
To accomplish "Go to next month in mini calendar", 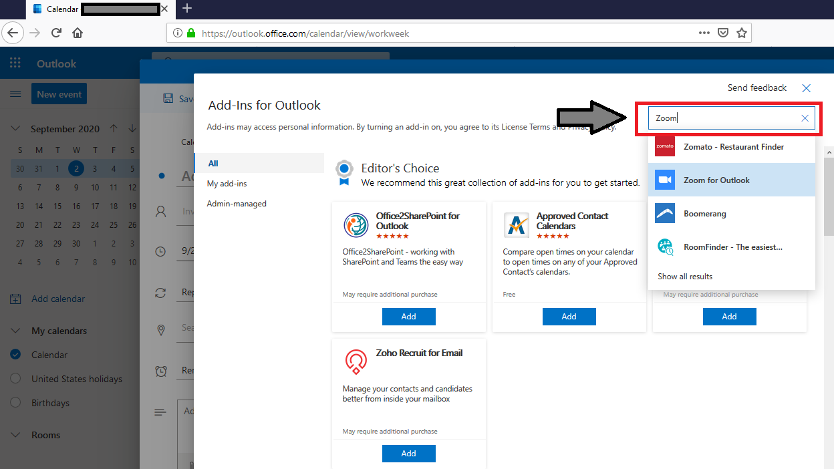I will point(132,129).
